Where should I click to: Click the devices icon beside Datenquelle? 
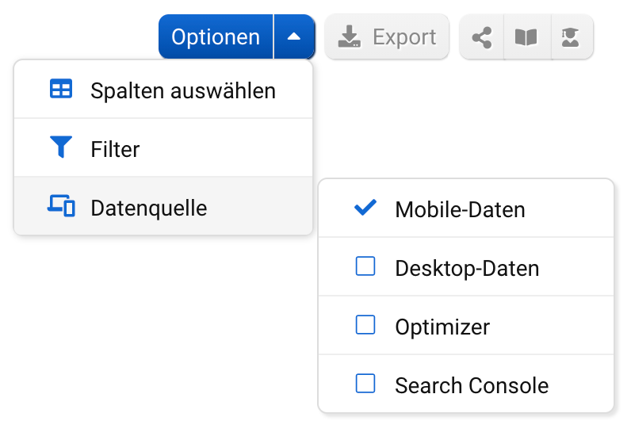pyautogui.click(x=61, y=206)
